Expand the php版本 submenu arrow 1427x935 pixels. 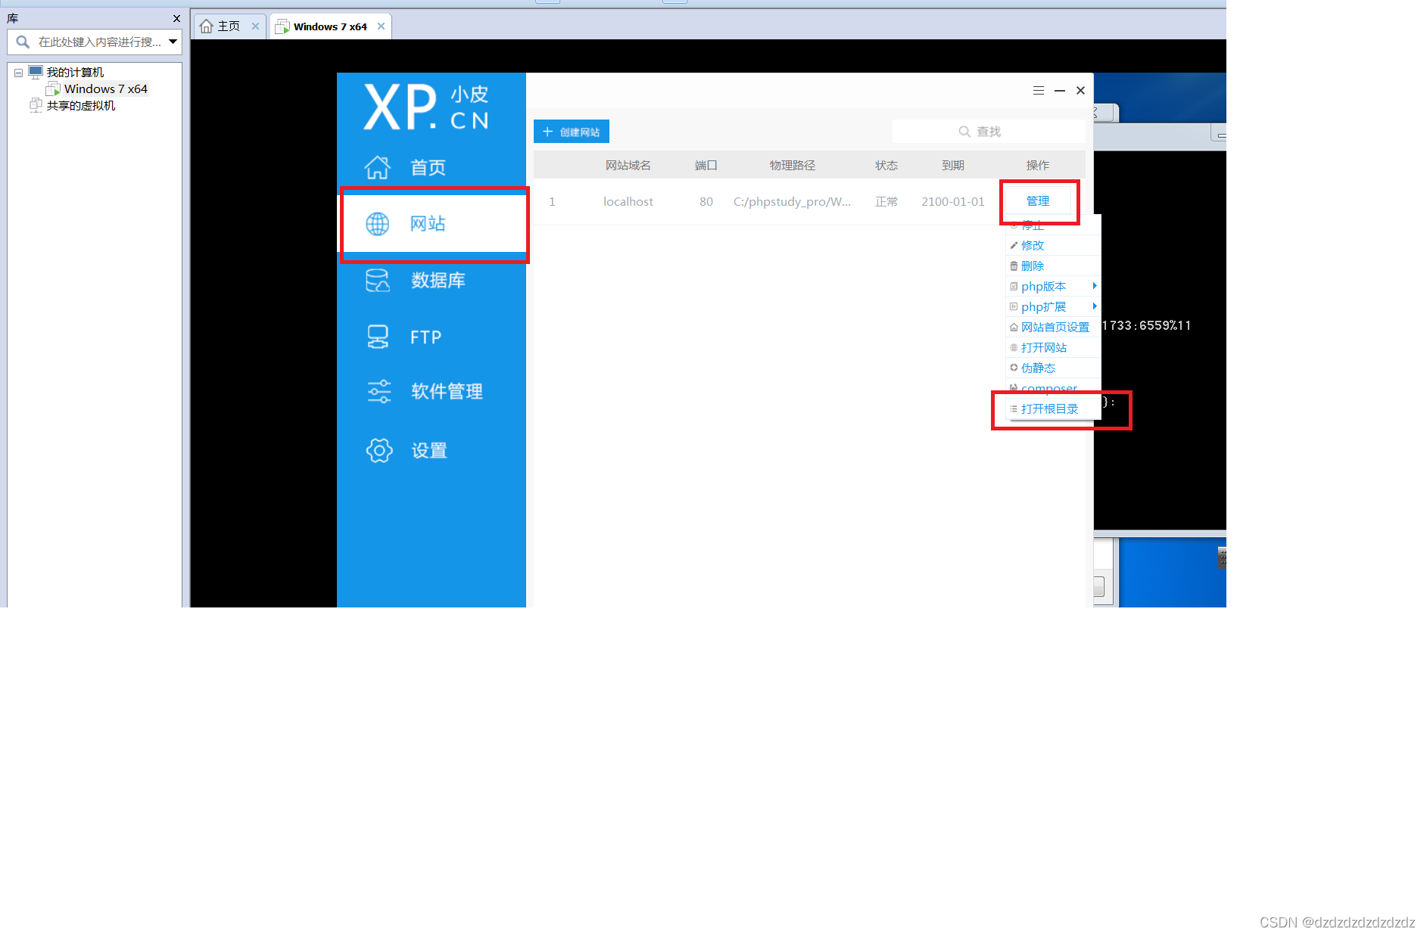pyautogui.click(x=1095, y=286)
